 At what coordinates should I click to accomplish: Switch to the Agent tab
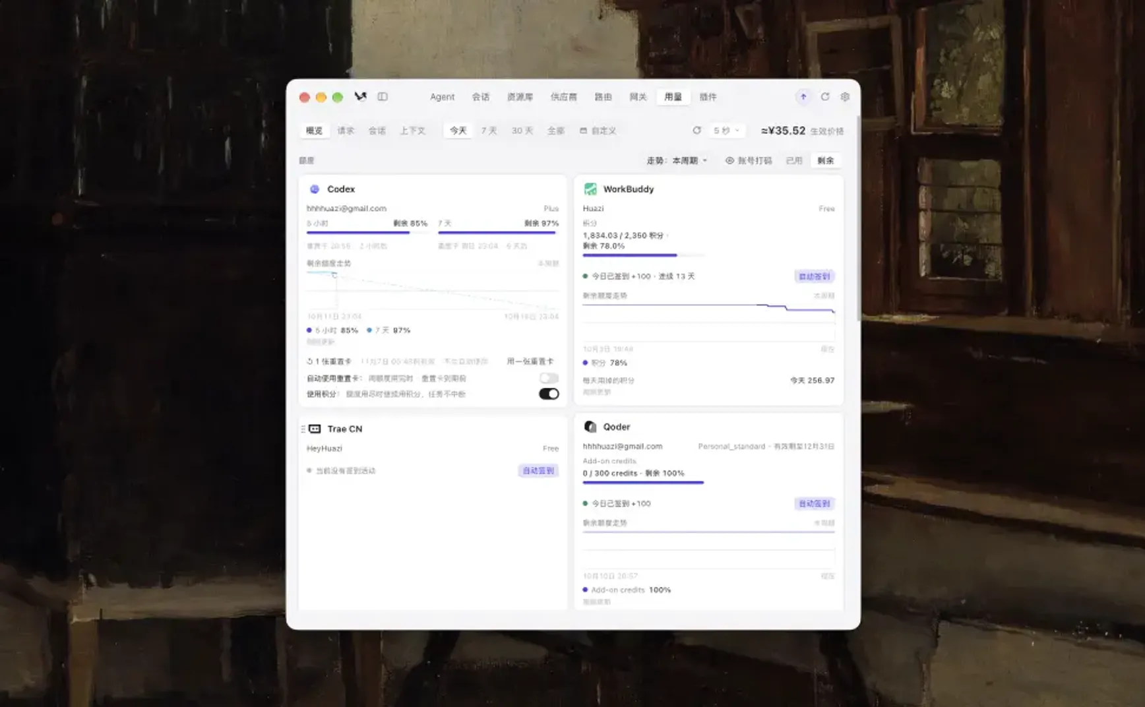[442, 96]
